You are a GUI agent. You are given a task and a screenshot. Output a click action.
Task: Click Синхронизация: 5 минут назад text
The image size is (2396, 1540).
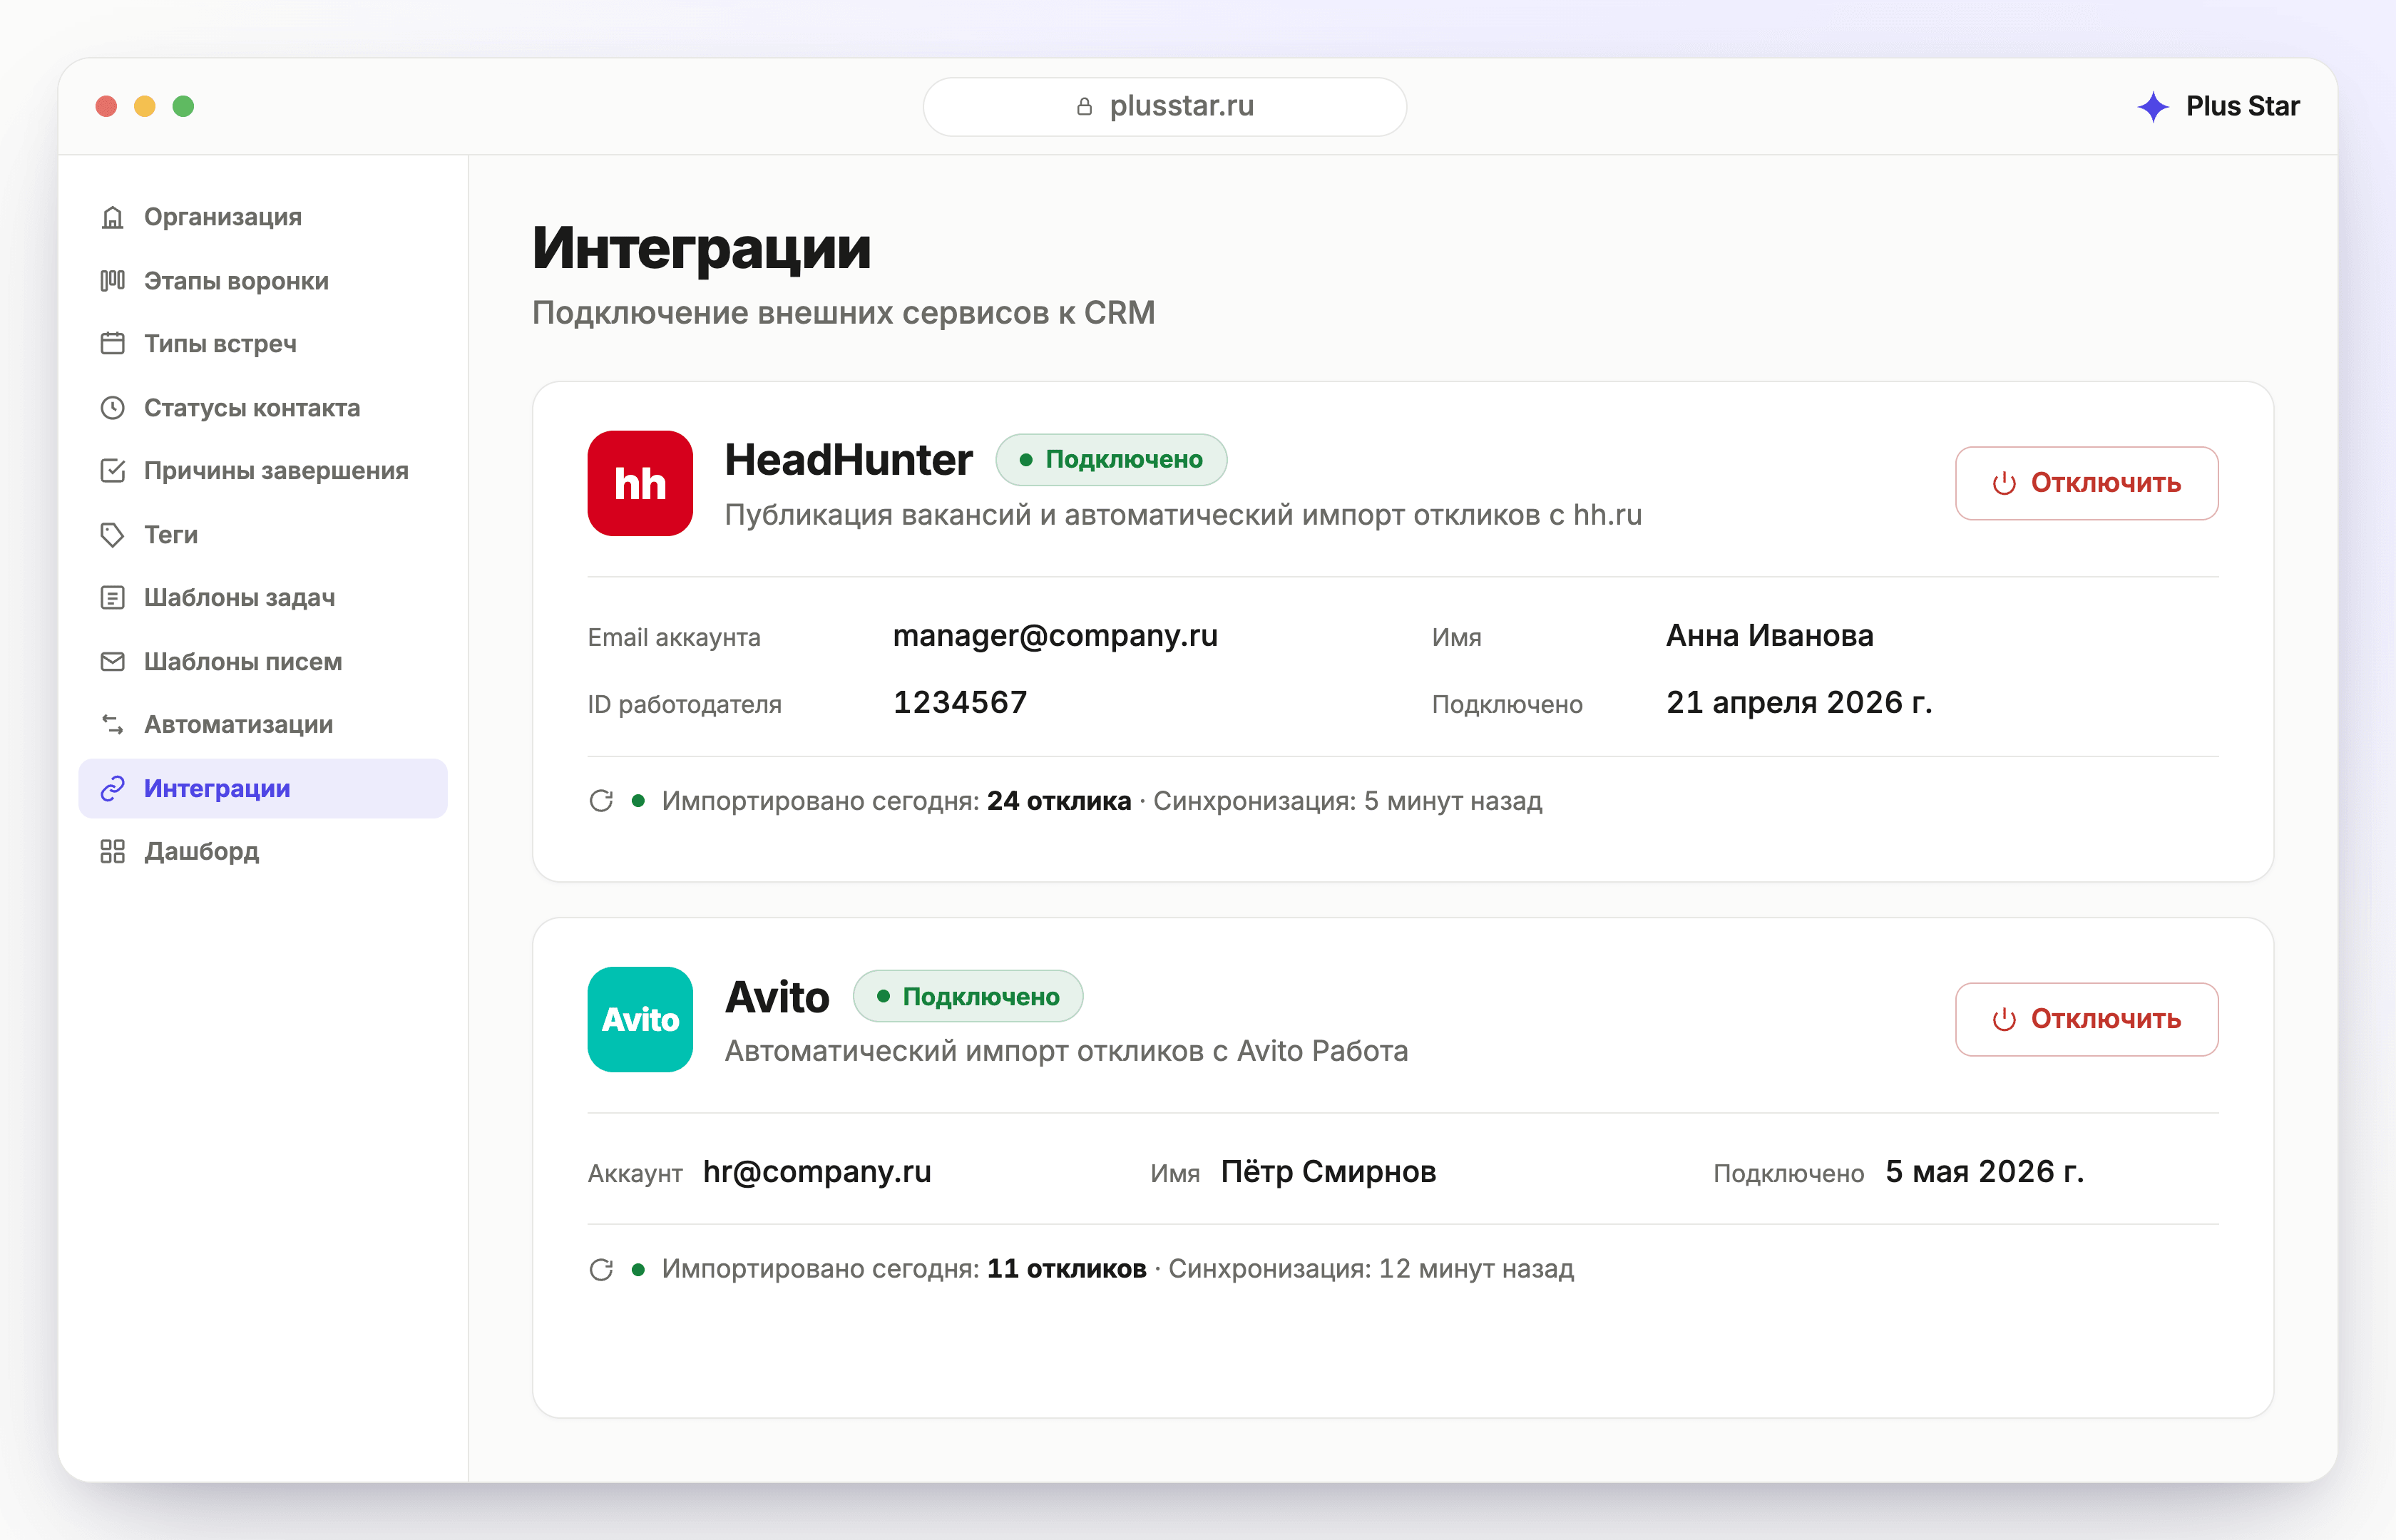point(1348,801)
